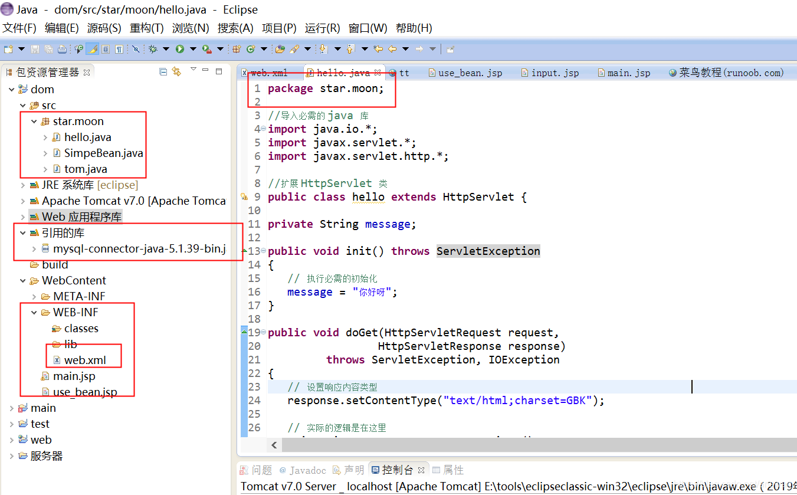
Task: Close the 控制台 console view
Action: 421,470
